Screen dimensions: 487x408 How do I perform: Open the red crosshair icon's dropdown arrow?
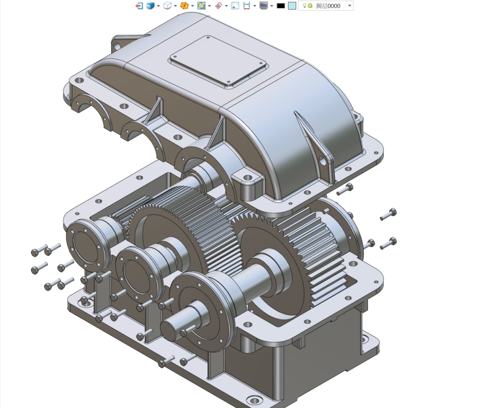tap(226, 6)
